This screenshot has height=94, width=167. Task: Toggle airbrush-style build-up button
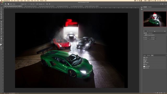coord(37,4)
